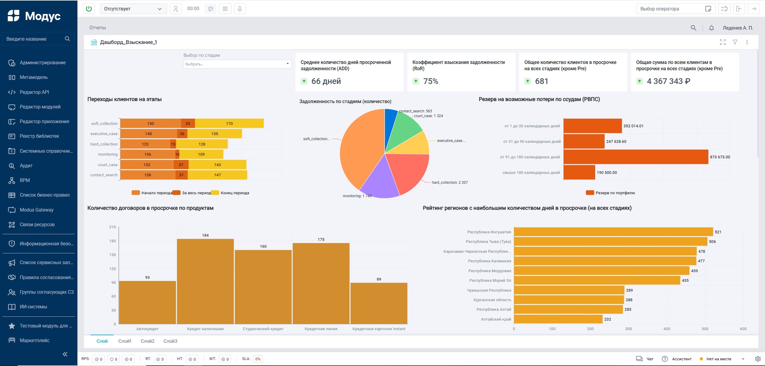Click the pause icon in top toolbar
This screenshot has height=366, width=765.
click(x=225, y=9)
